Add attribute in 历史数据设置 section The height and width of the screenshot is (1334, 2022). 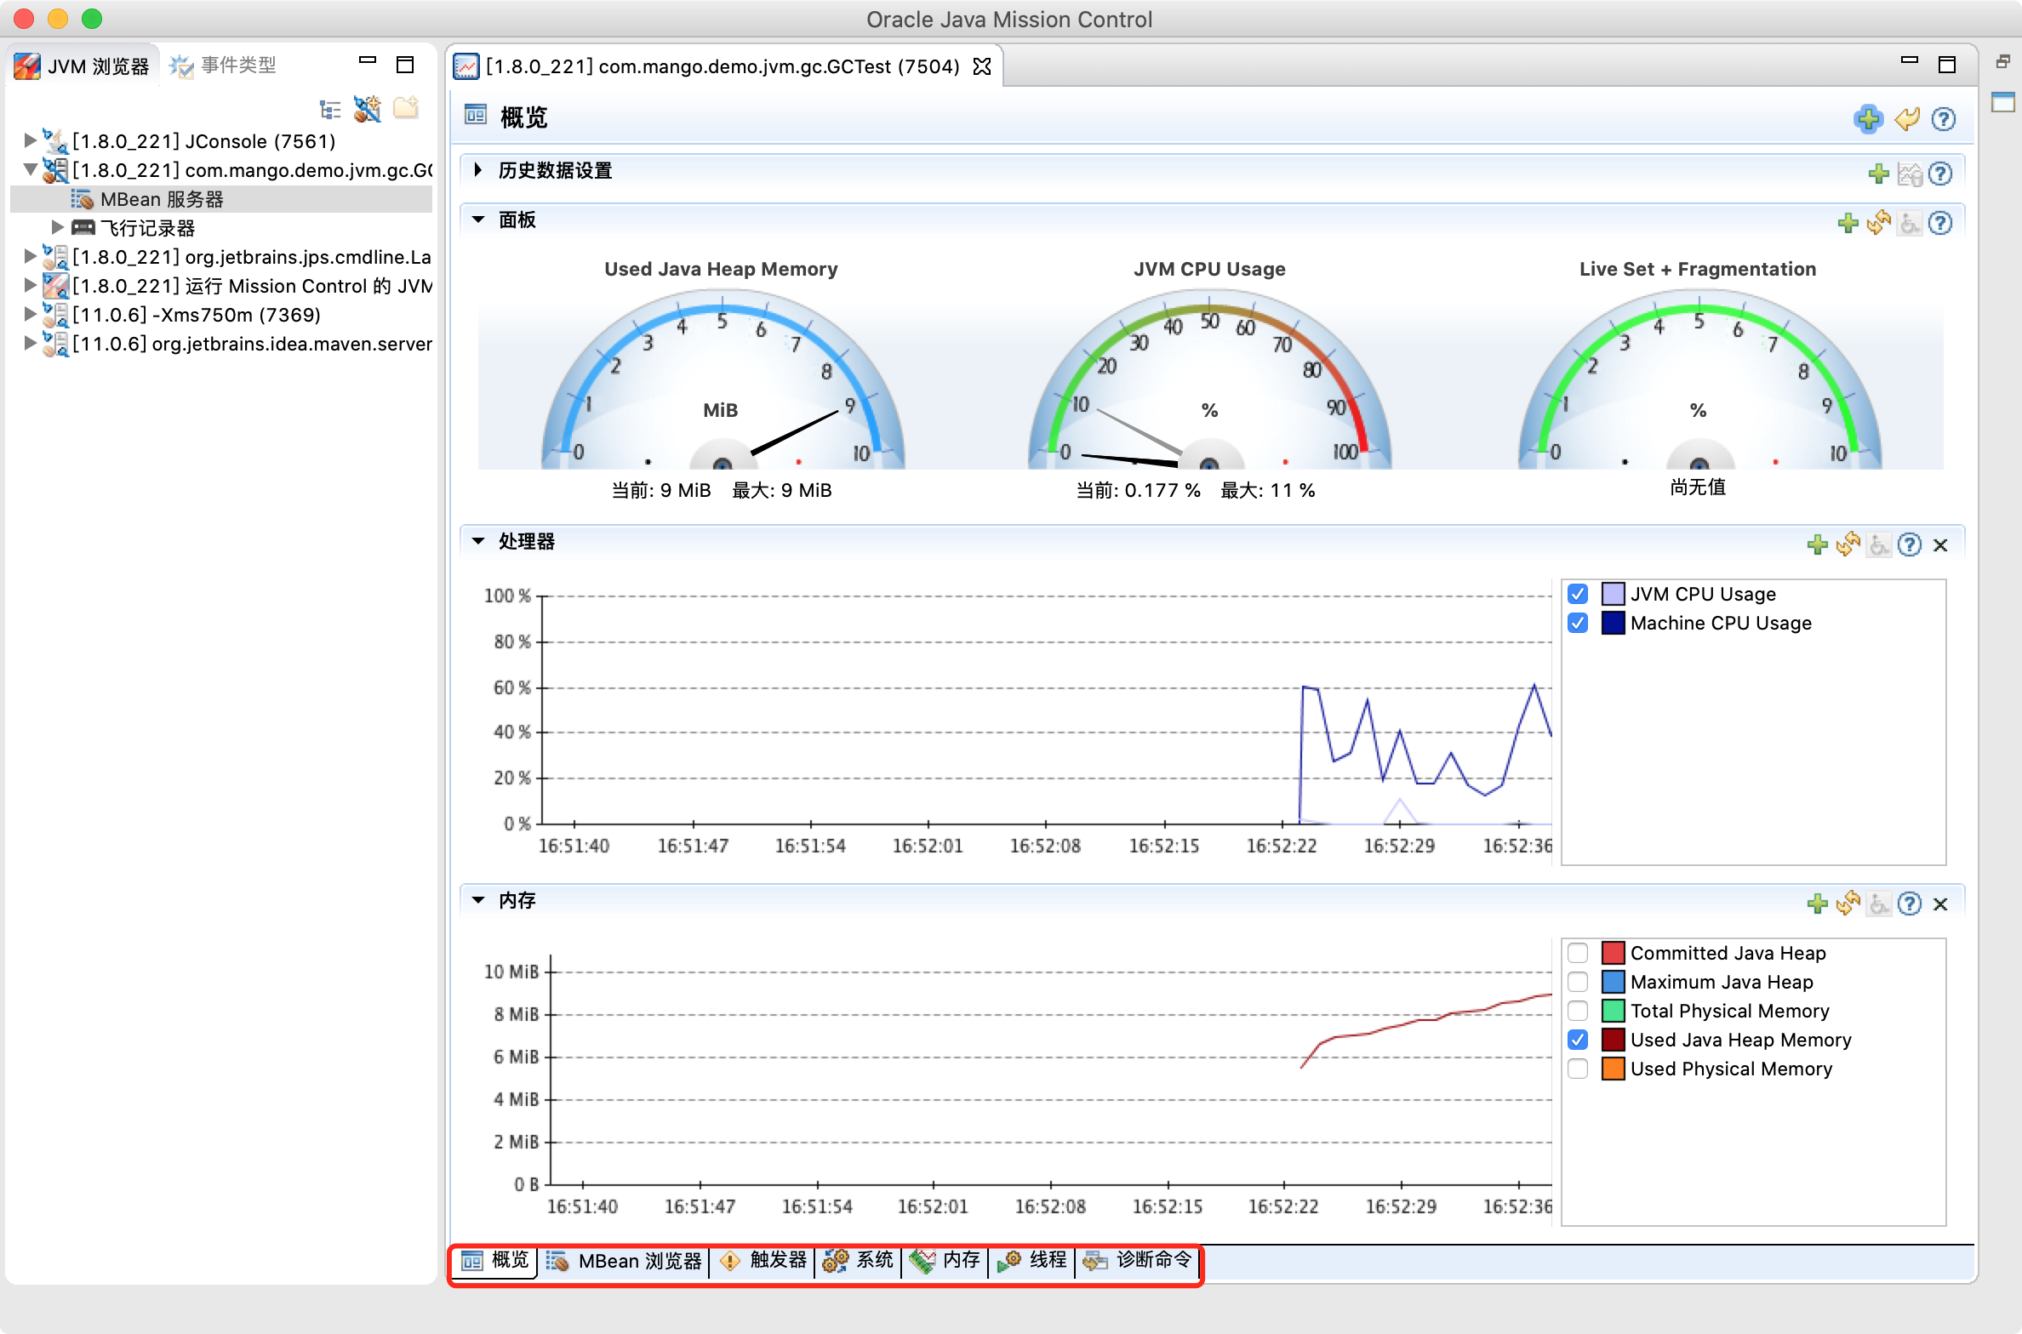[x=1879, y=174]
